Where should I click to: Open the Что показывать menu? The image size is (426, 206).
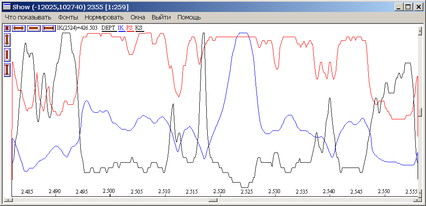click(28, 18)
